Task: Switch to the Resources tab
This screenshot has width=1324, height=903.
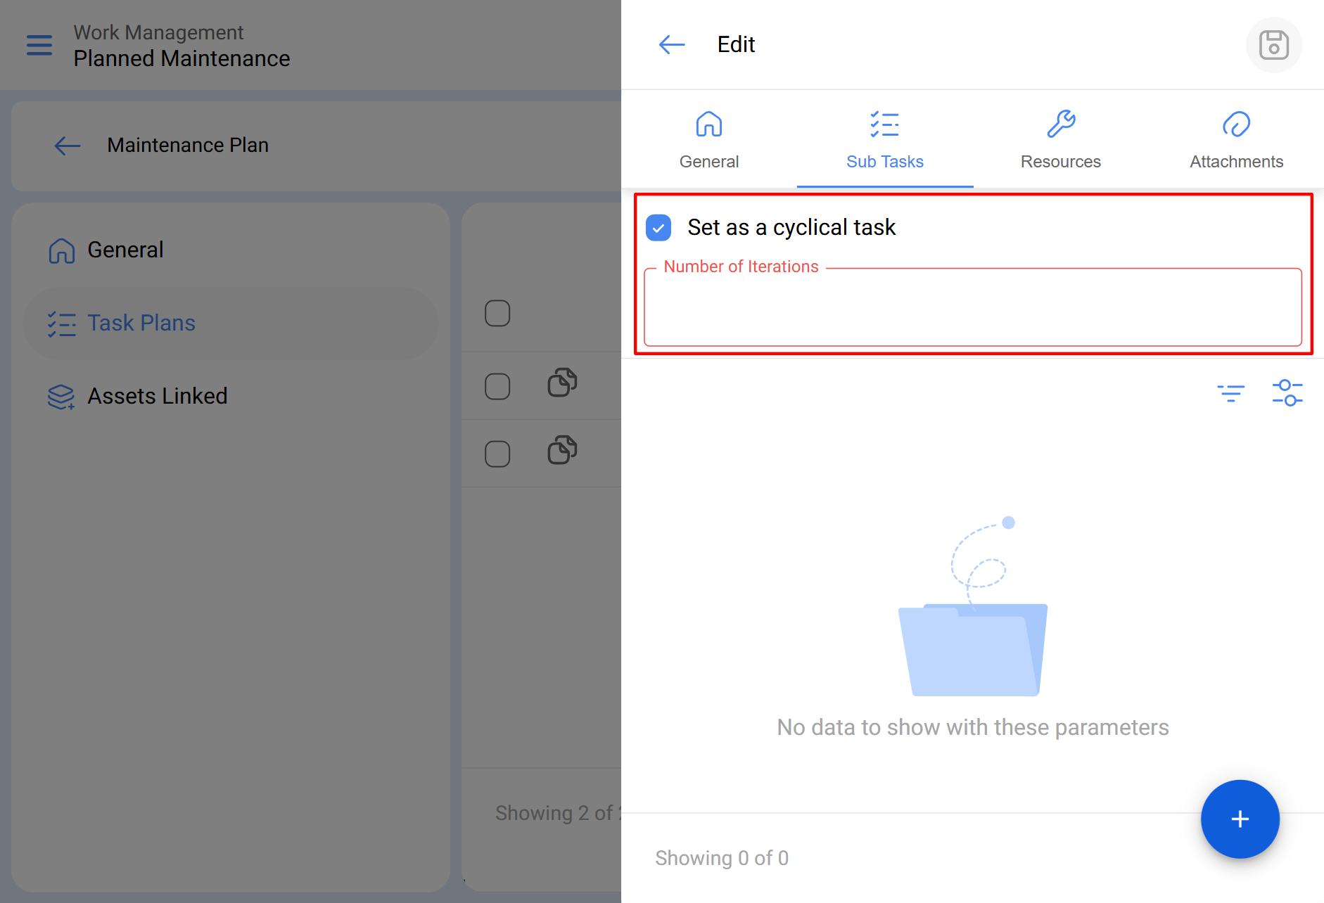Action: point(1060,140)
